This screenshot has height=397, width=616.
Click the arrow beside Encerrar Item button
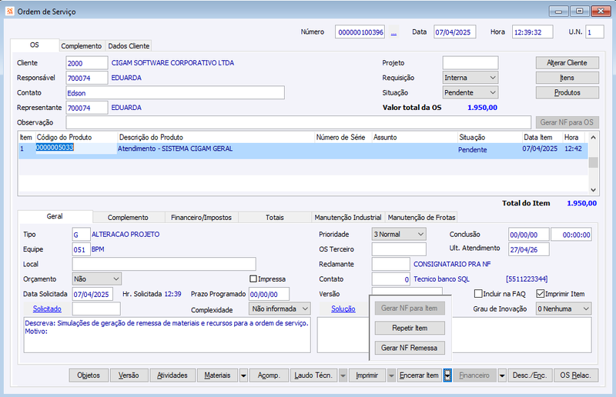(x=447, y=375)
